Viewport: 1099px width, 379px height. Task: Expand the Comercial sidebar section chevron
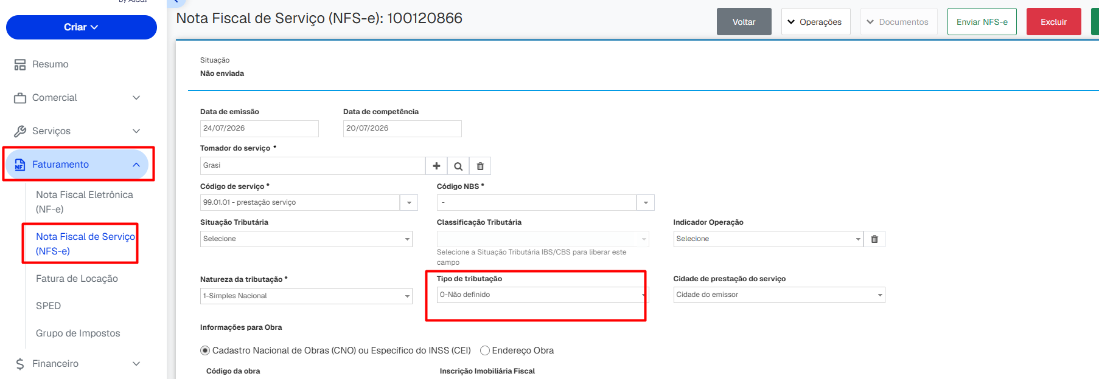pos(136,98)
